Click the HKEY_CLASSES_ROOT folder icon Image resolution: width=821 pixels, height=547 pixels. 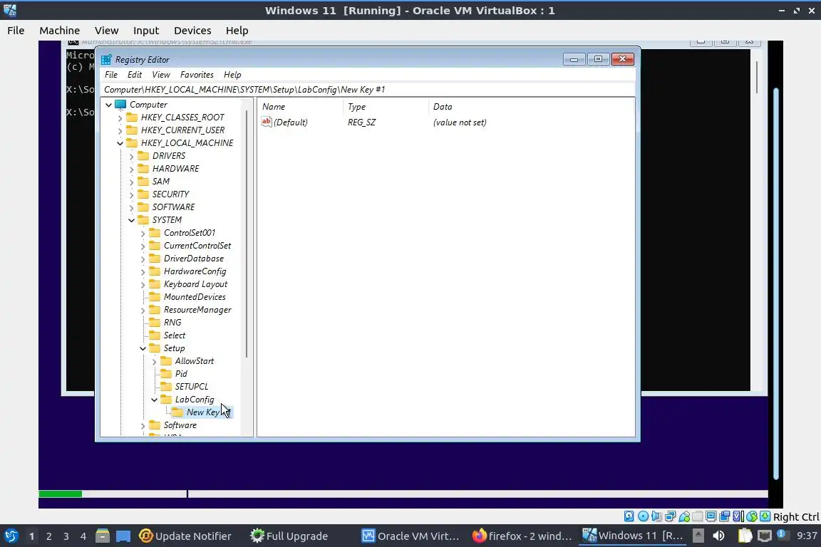click(x=132, y=118)
